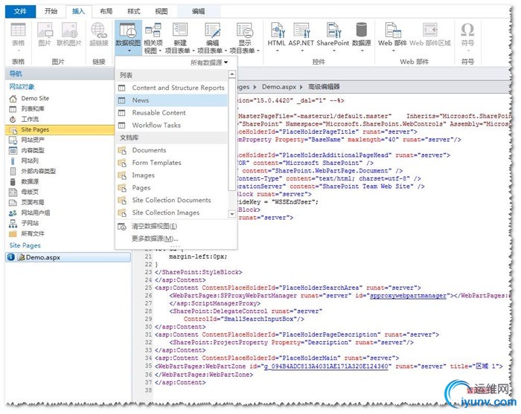The height and width of the screenshot is (414, 521).
Task: Click the 超链接 hyperlink icon
Action: (x=99, y=30)
